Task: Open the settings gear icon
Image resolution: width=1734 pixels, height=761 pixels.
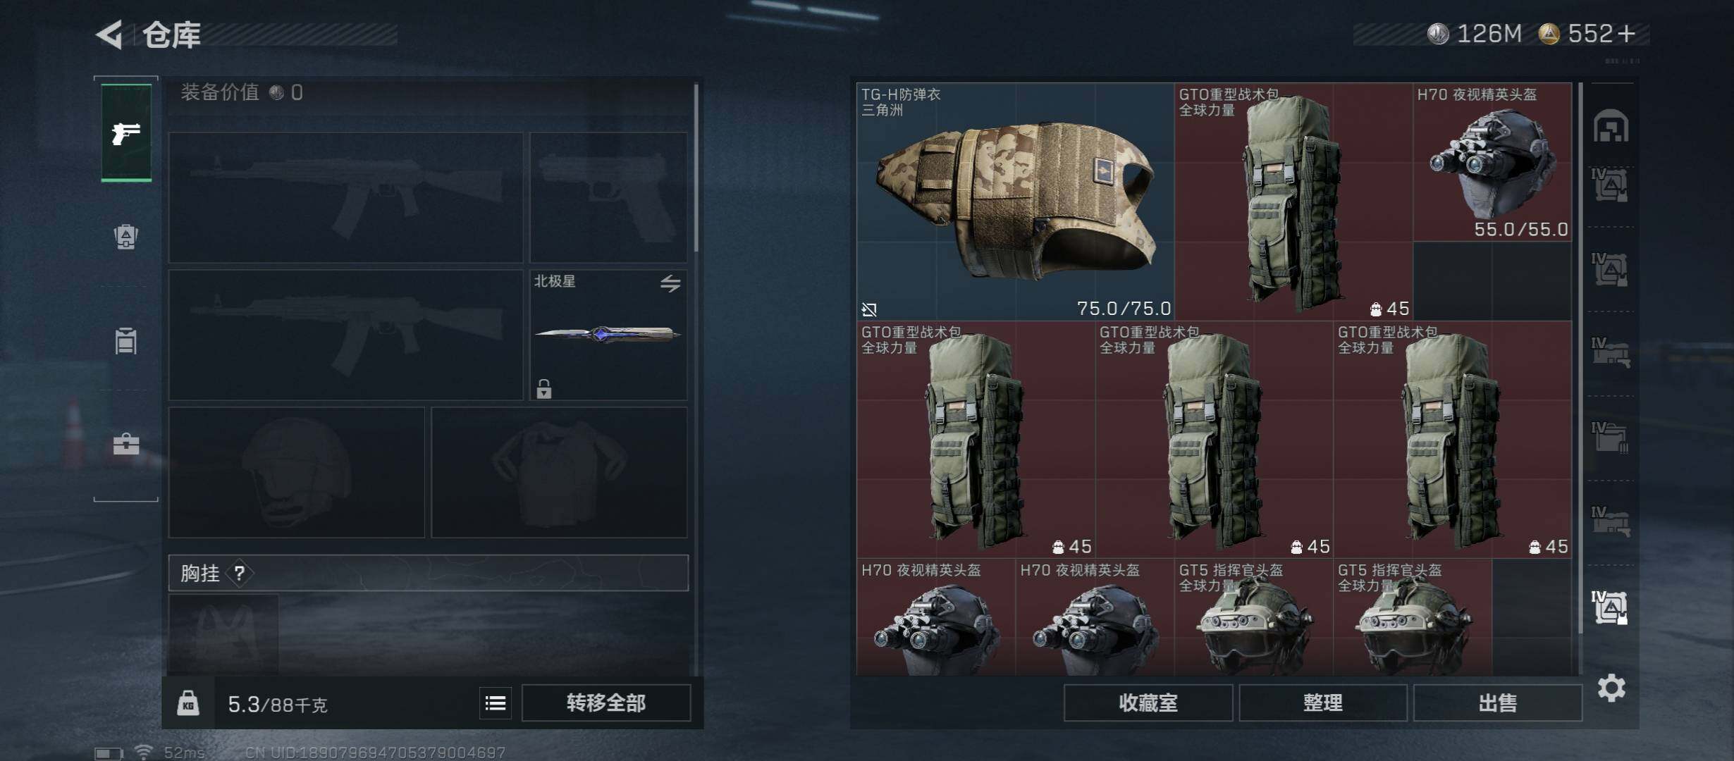Action: [1611, 688]
